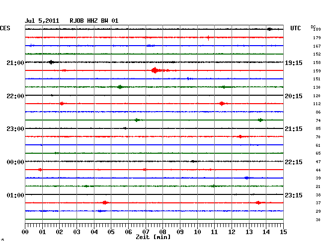Select the DC value "158"

coord(317,62)
